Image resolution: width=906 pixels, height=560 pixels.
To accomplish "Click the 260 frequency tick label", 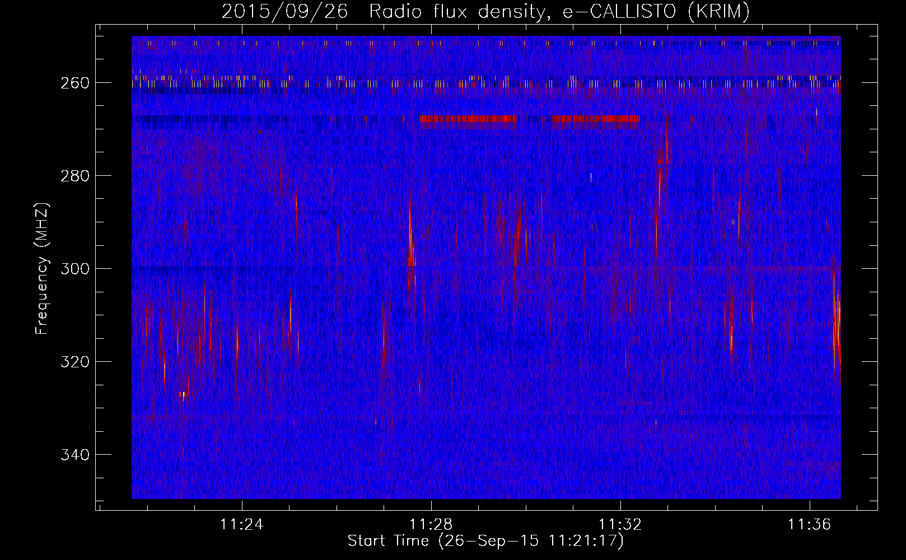I will point(75,83).
